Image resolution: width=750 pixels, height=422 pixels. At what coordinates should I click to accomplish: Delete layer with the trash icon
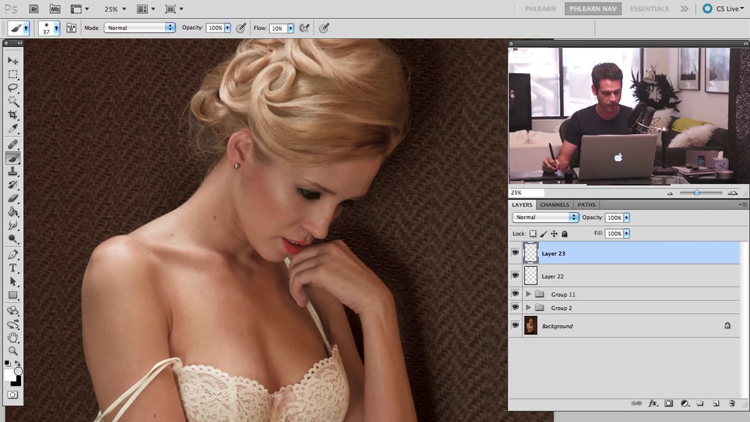coord(732,403)
